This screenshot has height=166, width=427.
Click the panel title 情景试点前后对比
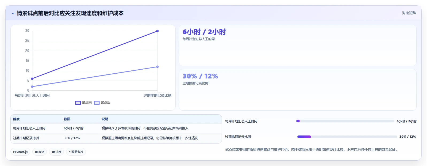pos(70,13)
